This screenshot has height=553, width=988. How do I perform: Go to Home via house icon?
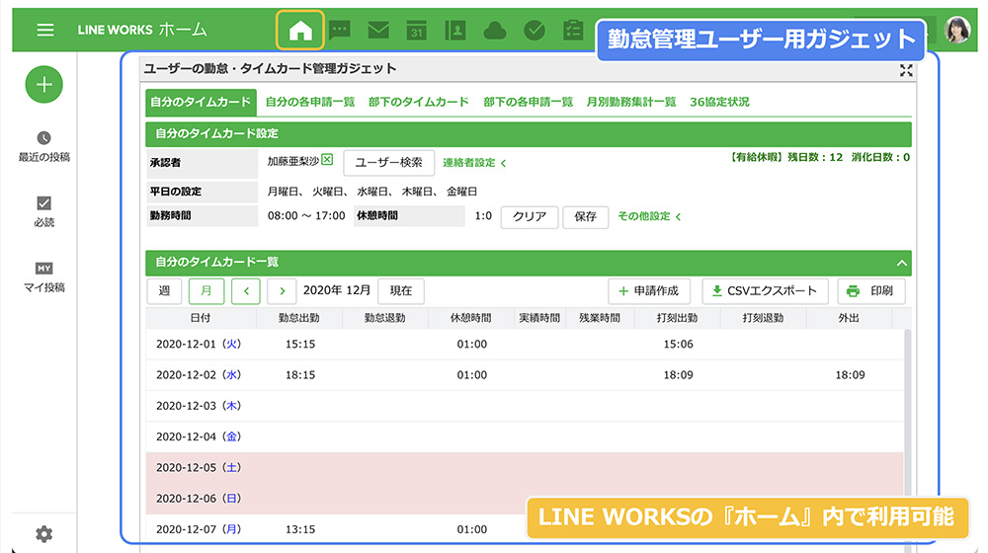300,30
